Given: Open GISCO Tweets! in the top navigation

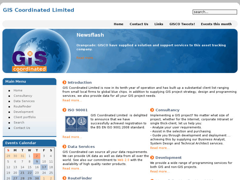Looking at the screenshot, I should pos(182,24).
